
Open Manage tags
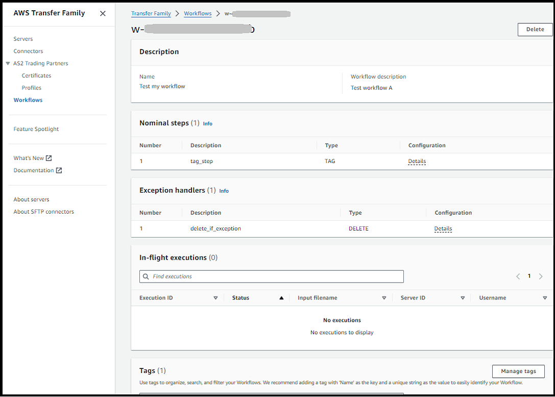(x=518, y=371)
